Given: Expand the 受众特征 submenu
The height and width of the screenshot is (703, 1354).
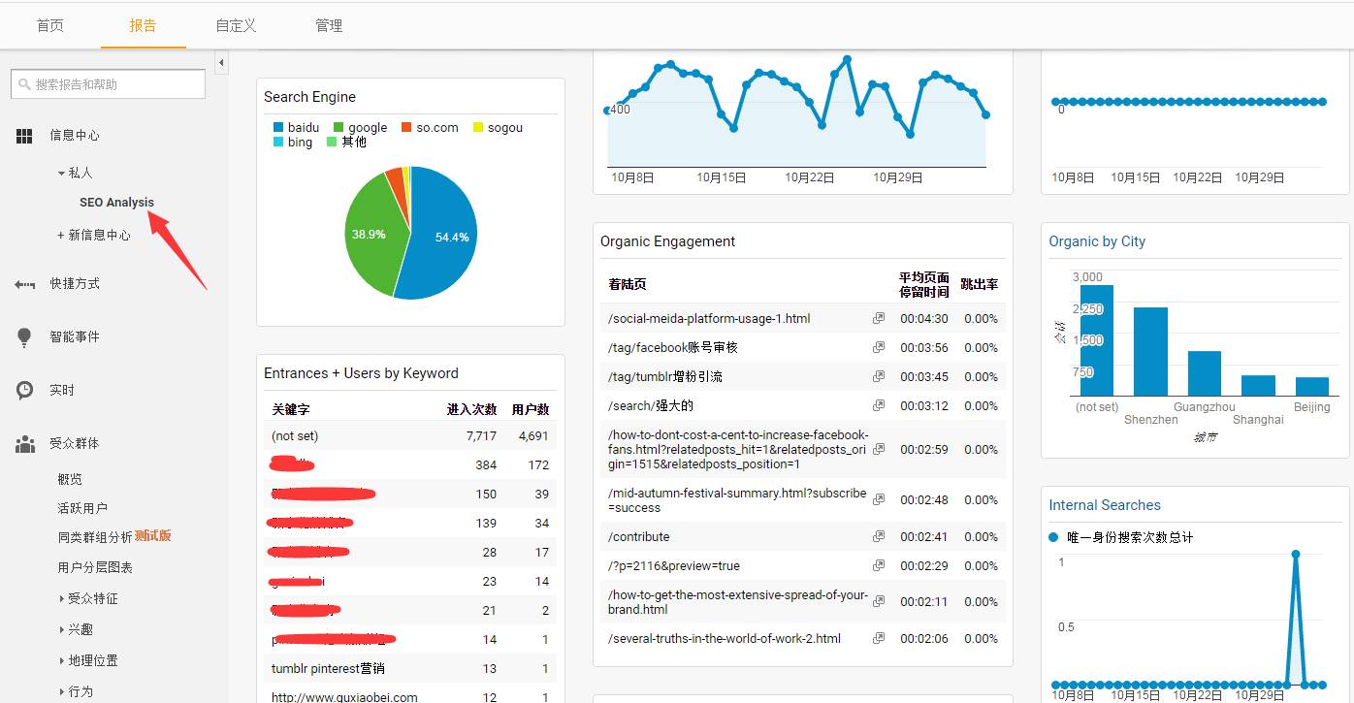Looking at the screenshot, I should (x=89, y=598).
